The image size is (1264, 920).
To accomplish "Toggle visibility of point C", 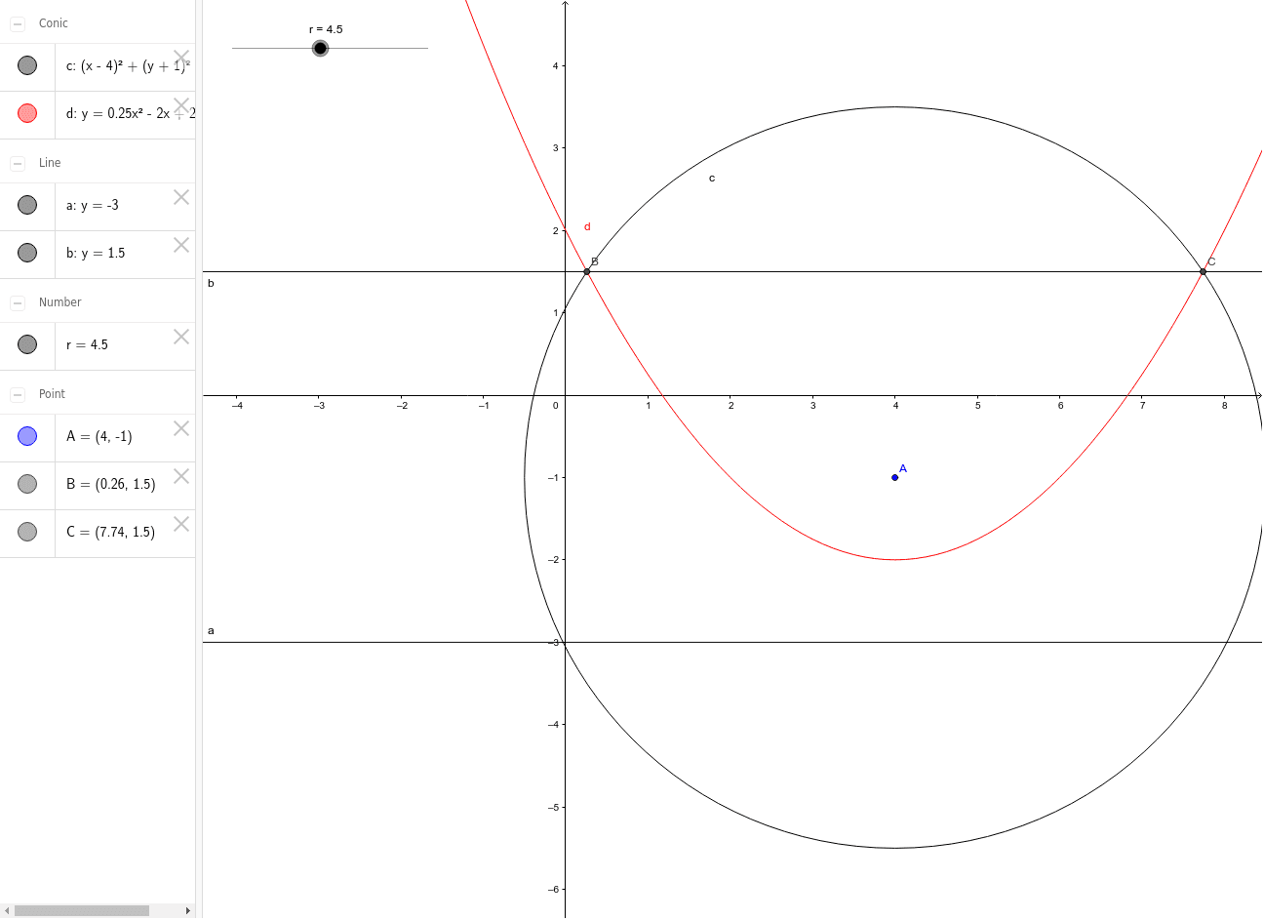I will tap(26, 531).
